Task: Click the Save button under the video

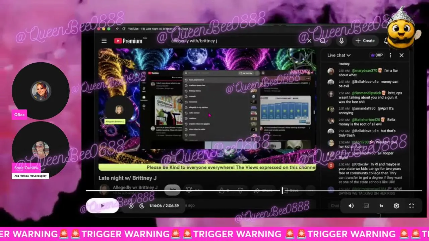Action: click(x=291, y=190)
